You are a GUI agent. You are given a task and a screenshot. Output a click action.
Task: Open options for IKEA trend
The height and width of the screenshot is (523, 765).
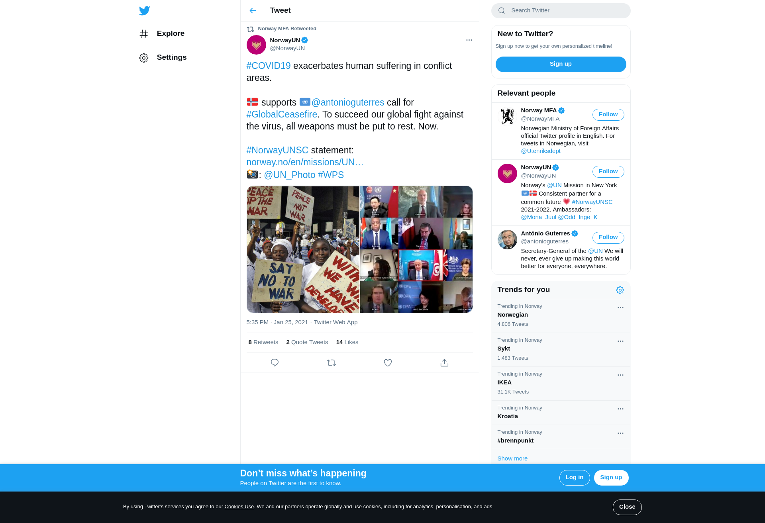tap(620, 375)
